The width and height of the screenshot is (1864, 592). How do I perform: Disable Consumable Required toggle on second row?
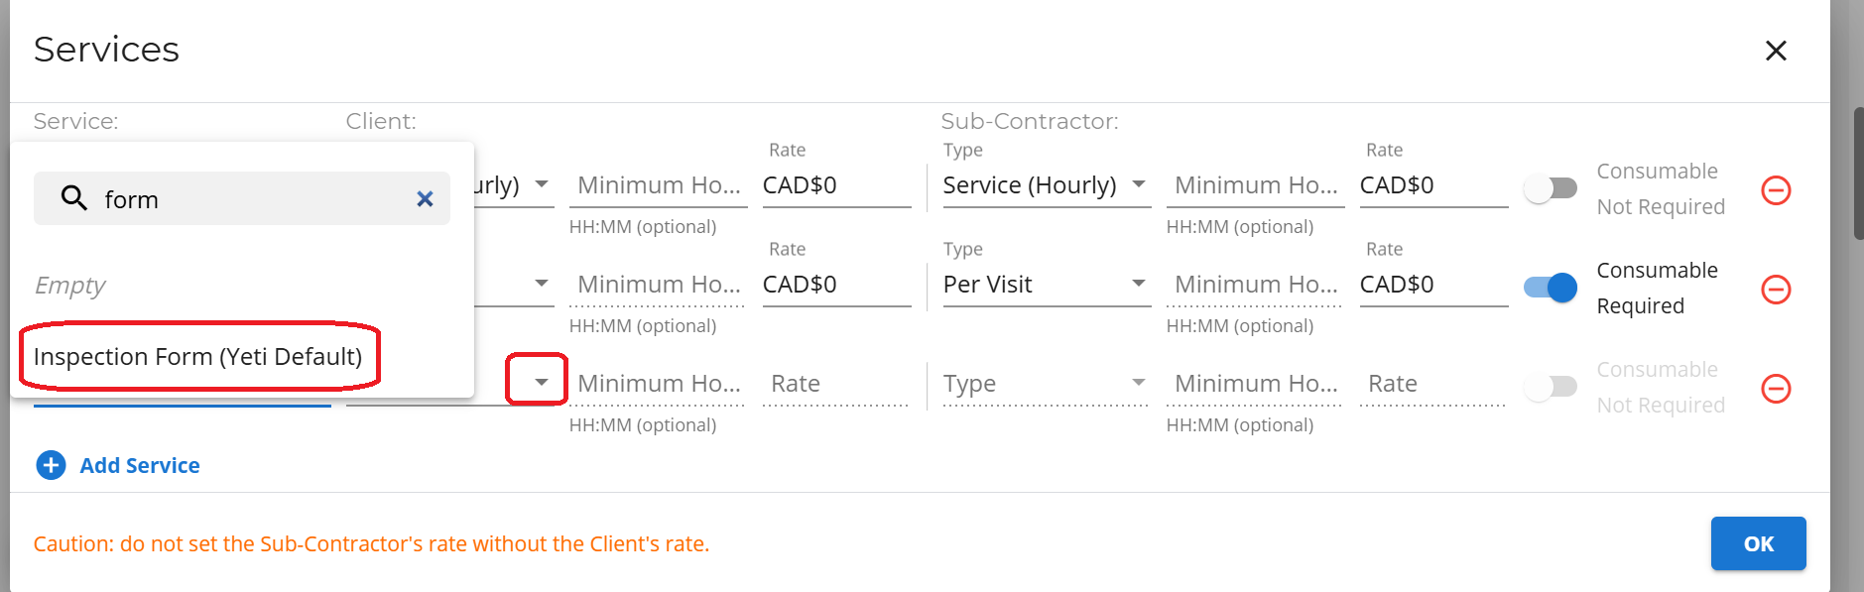point(1550,288)
